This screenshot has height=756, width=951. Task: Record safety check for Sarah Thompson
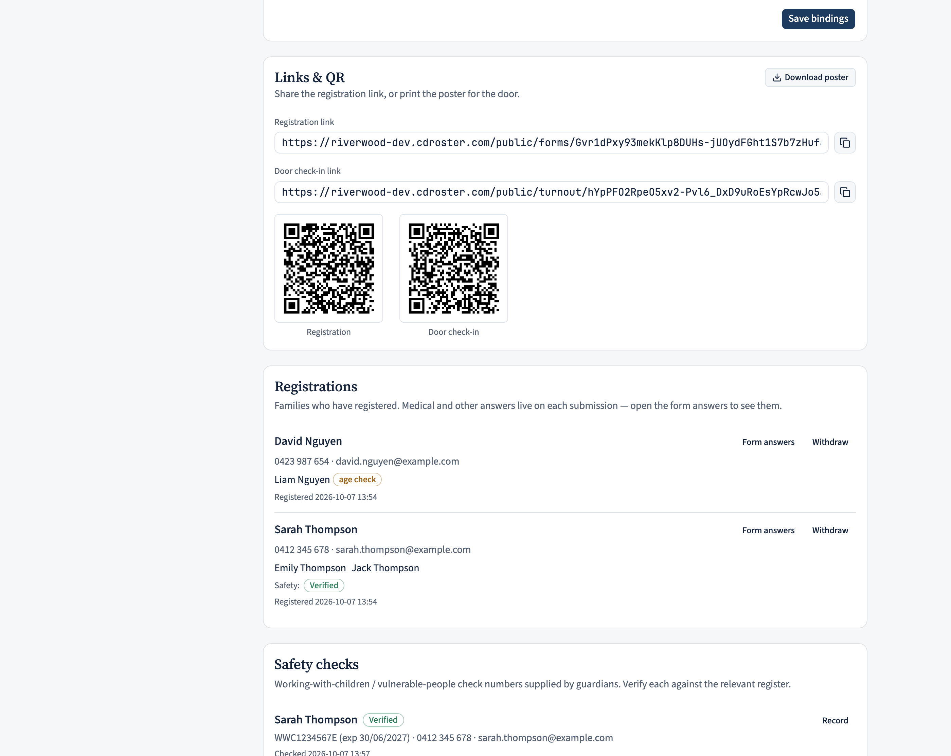[835, 720]
